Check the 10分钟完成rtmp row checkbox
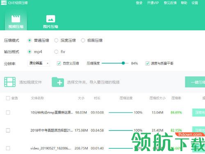This screenshot has width=205, height=154. tap(8, 113)
